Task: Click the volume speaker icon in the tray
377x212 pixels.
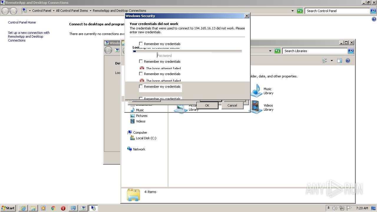Action: click(x=335, y=208)
